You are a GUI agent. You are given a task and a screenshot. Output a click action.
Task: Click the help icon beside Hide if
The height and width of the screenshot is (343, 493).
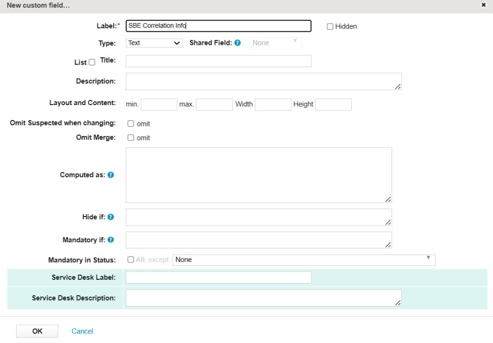tap(111, 217)
